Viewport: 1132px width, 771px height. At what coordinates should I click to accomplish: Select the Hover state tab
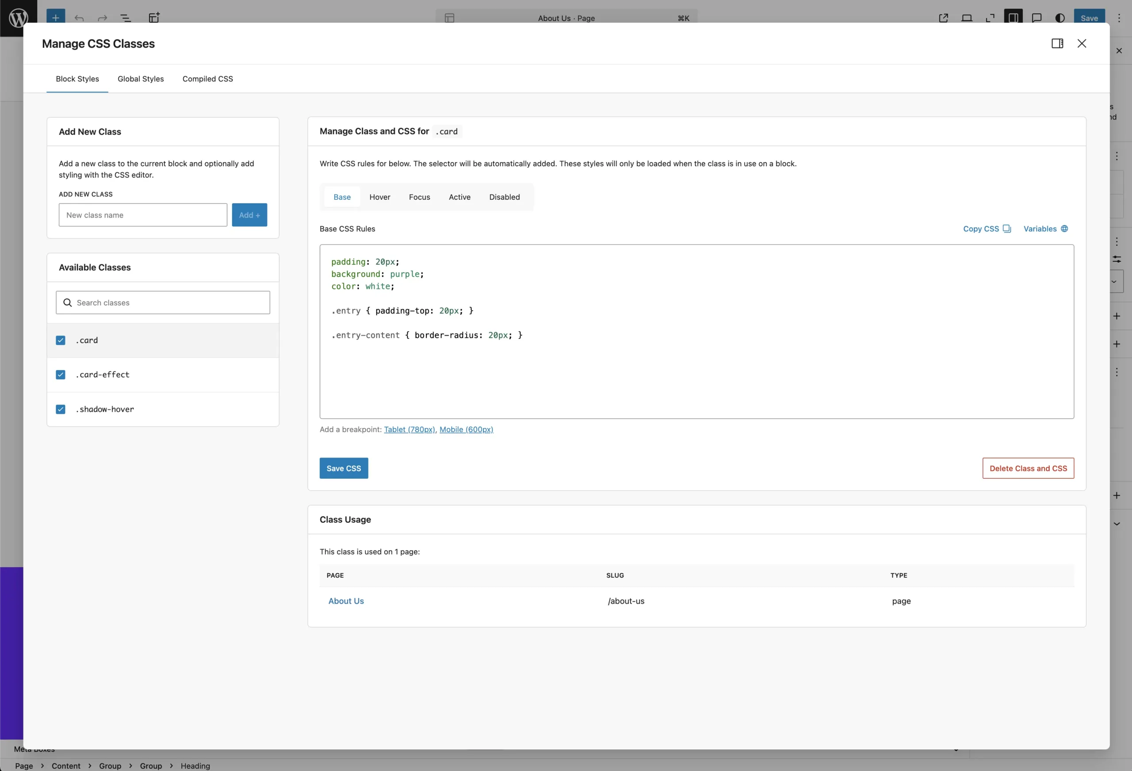[379, 197]
